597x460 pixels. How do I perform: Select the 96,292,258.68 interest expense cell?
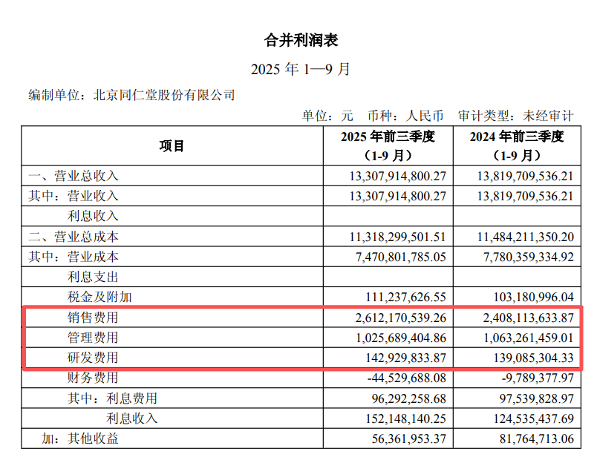(406, 398)
